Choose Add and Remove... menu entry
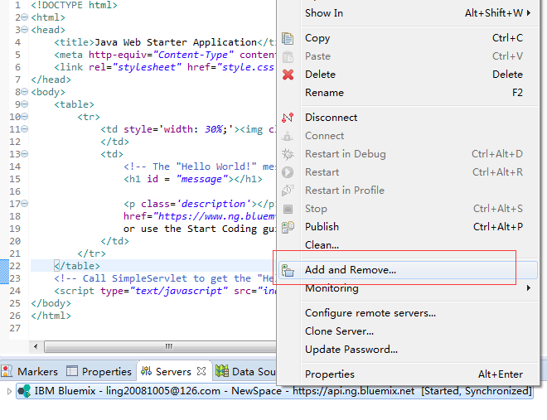The height and width of the screenshot is (420, 547). [x=408, y=270]
